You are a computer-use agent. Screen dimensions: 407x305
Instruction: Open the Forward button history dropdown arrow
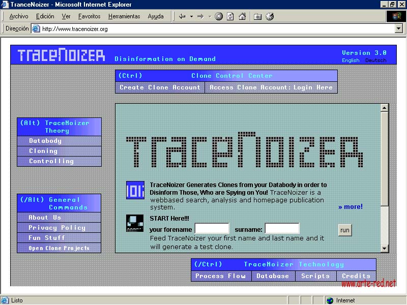[x=210, y=16]
